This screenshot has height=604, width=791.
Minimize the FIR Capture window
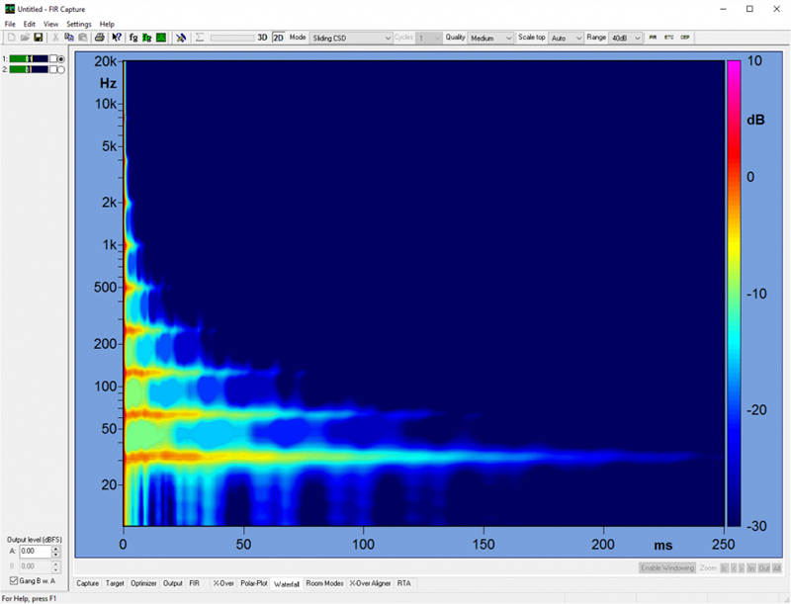(x=724, y=9)
